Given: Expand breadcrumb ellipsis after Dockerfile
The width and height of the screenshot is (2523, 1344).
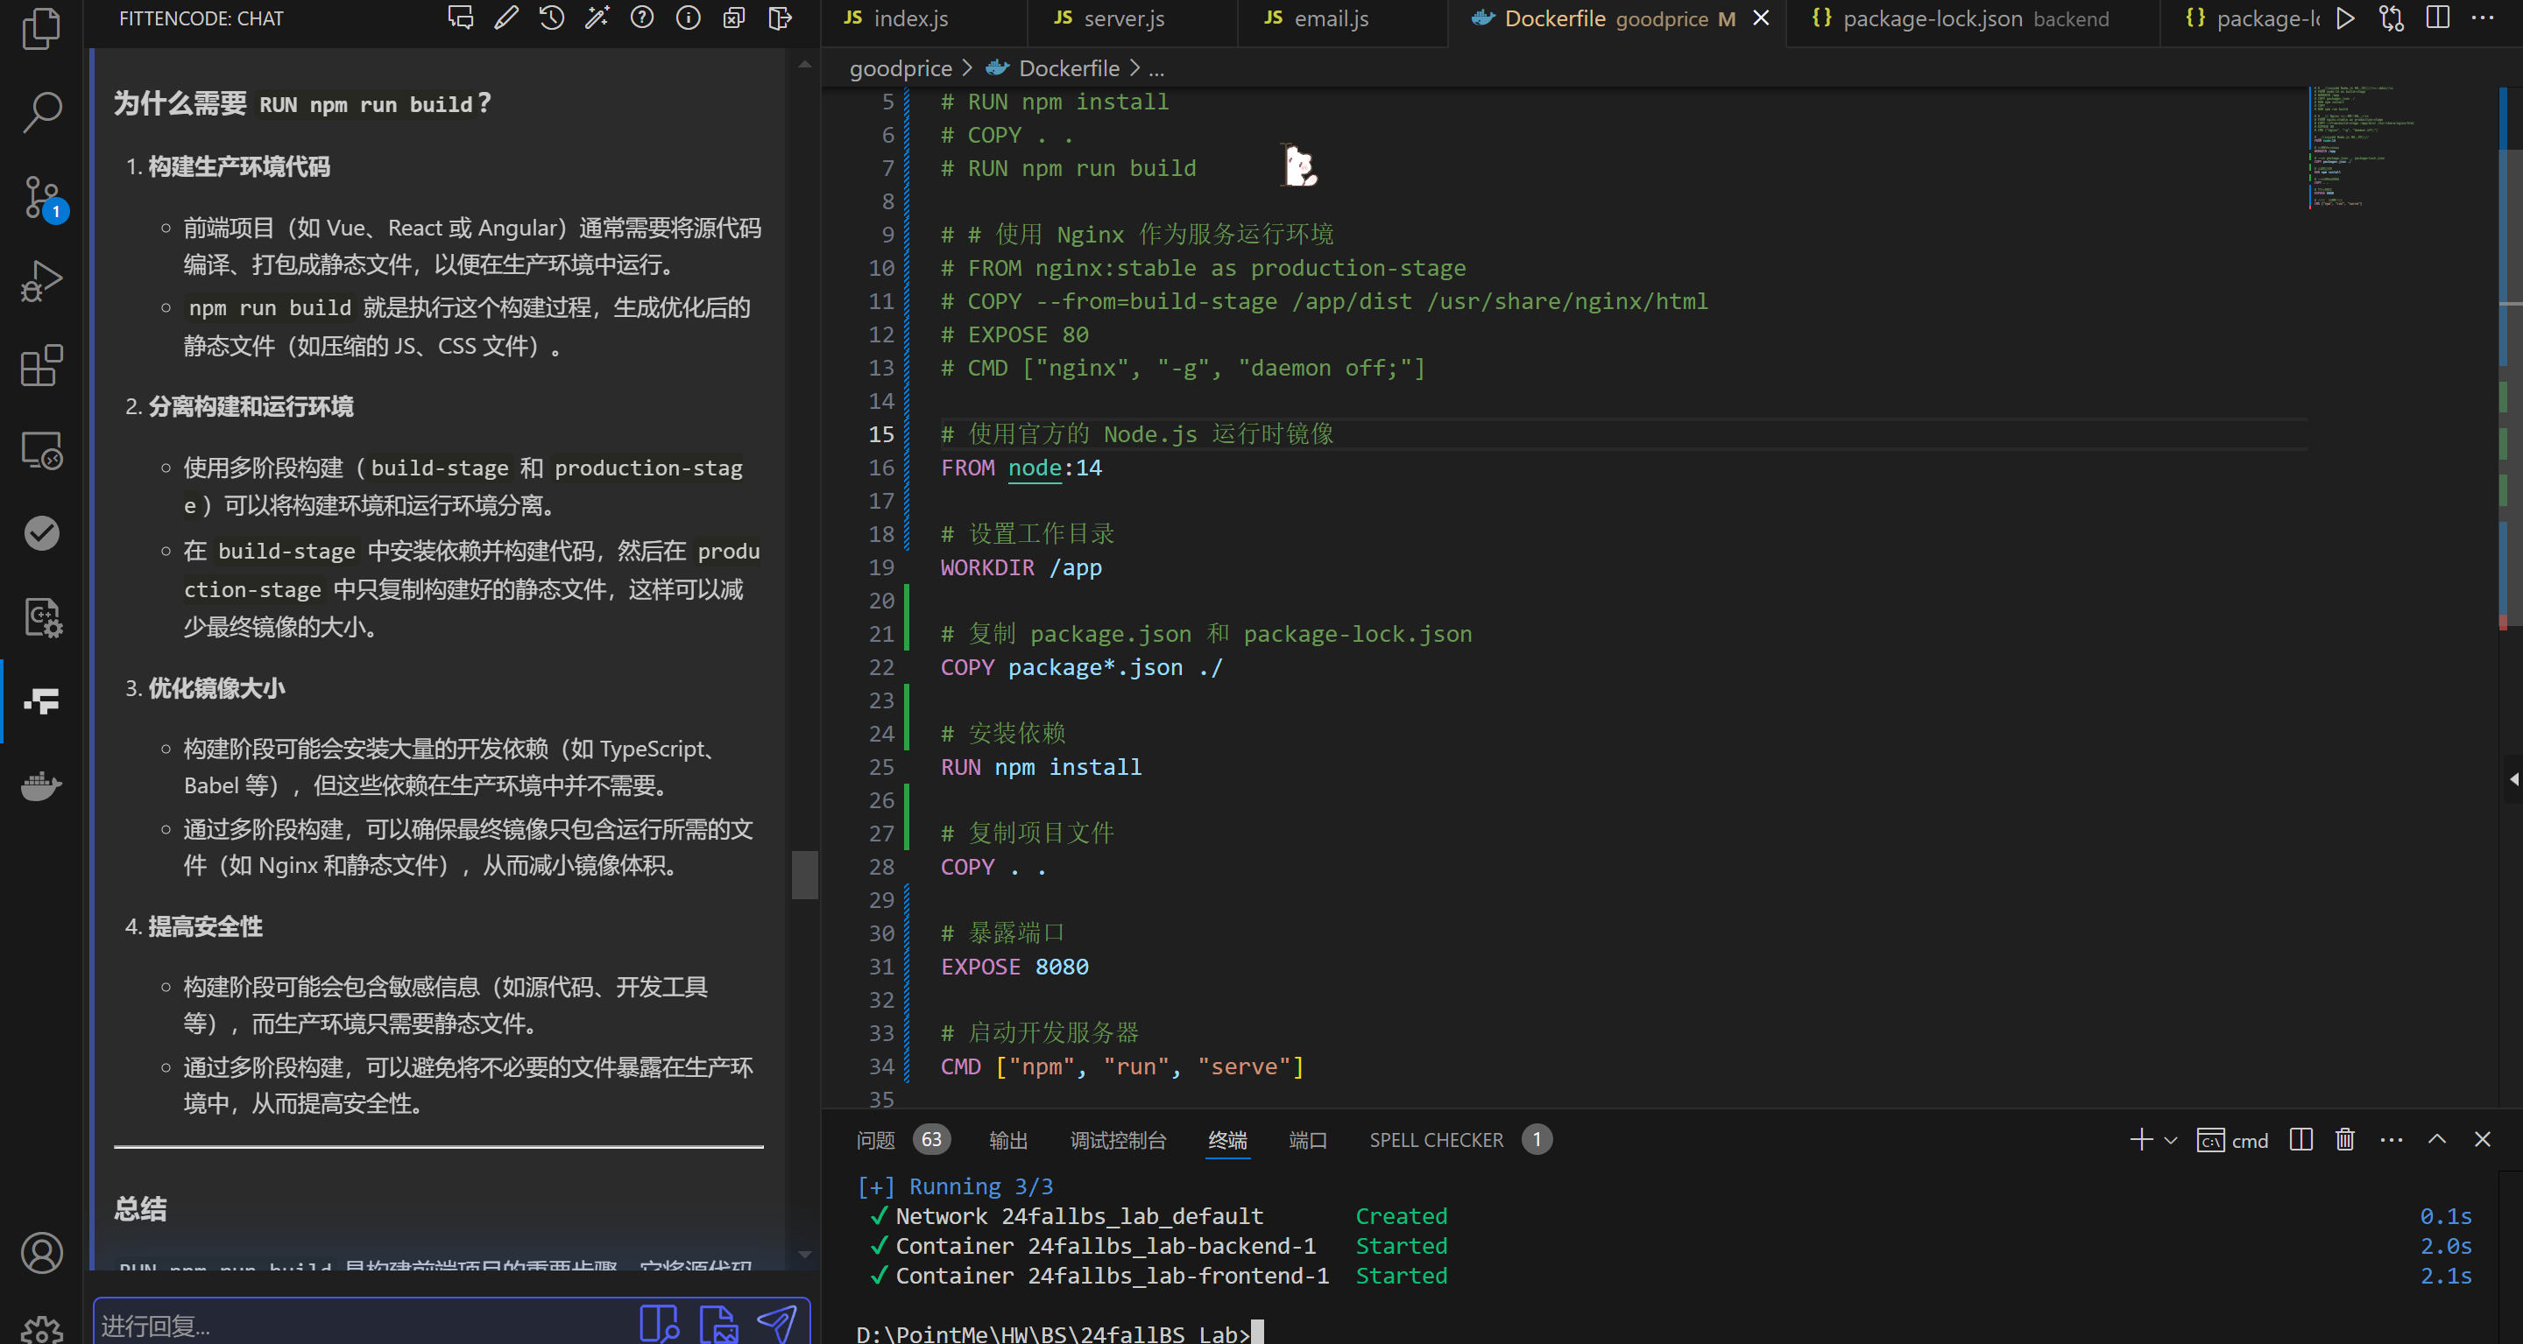Looking at the screenshot, I should (1155, 68).
